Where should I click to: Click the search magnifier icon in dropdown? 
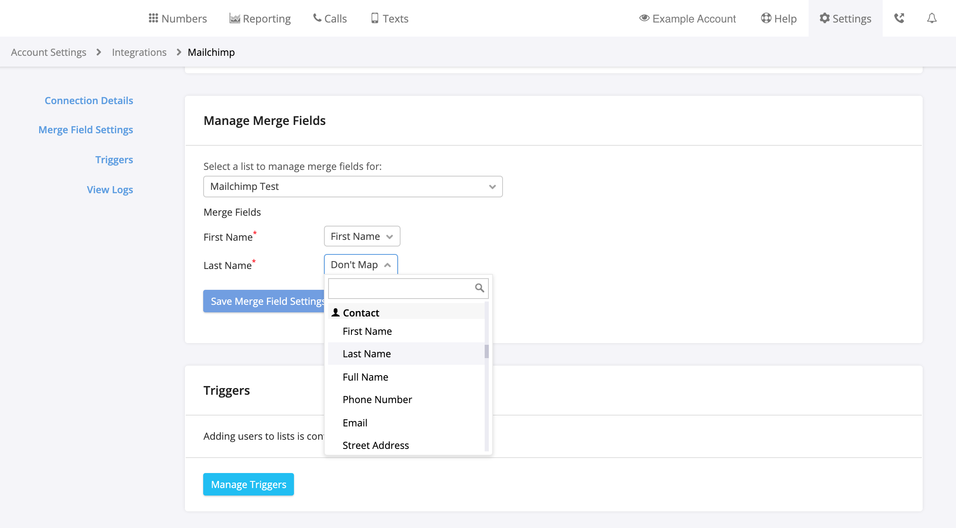tap(480, 288)
